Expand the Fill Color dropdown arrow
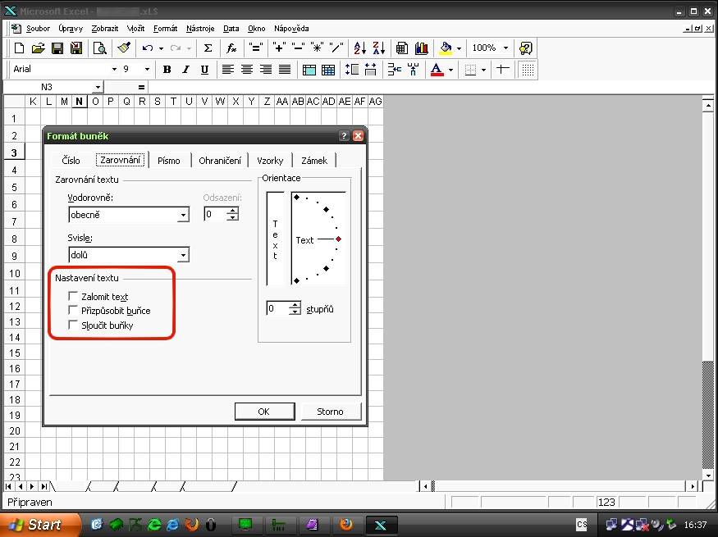Screen dimensions: 718x537 pos(459,48)
